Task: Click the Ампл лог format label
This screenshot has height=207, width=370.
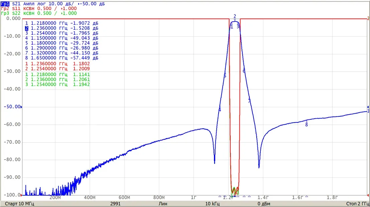Action: pyautogui.click(x=34, y=4)
